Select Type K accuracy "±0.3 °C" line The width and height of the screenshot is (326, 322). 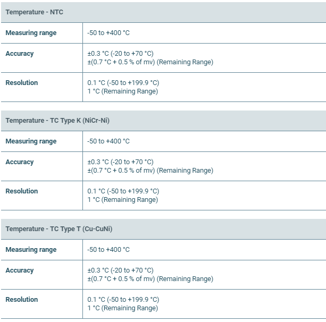click(x=120, y=162)
